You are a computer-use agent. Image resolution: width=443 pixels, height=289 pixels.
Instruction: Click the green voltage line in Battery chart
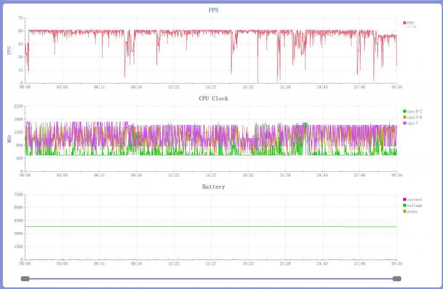[173, 226]
